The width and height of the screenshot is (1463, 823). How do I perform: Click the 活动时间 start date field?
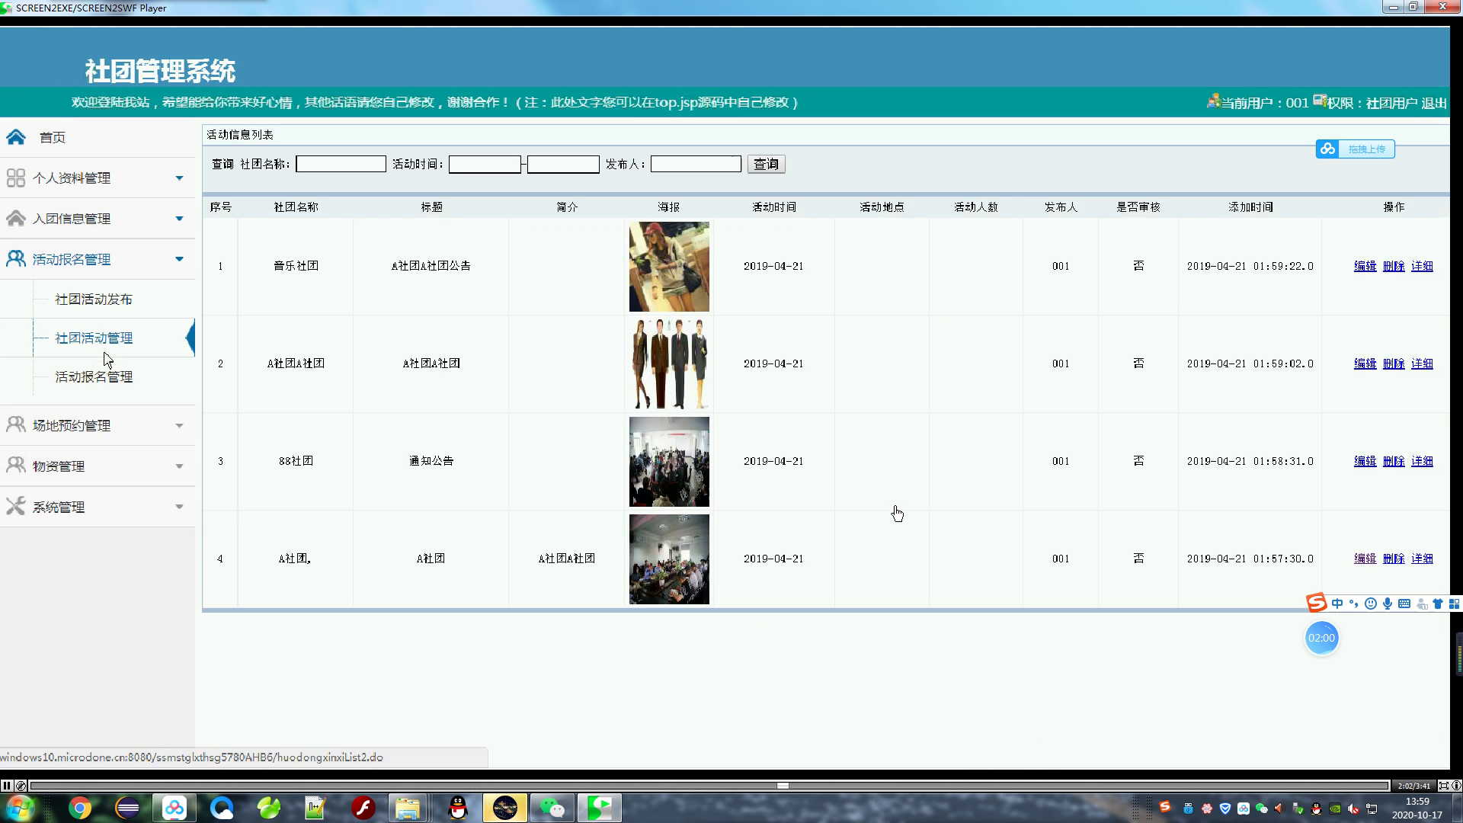click(485, 164)
